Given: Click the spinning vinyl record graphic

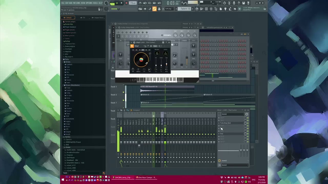Looking at the screenshot, I should point(141,60).
